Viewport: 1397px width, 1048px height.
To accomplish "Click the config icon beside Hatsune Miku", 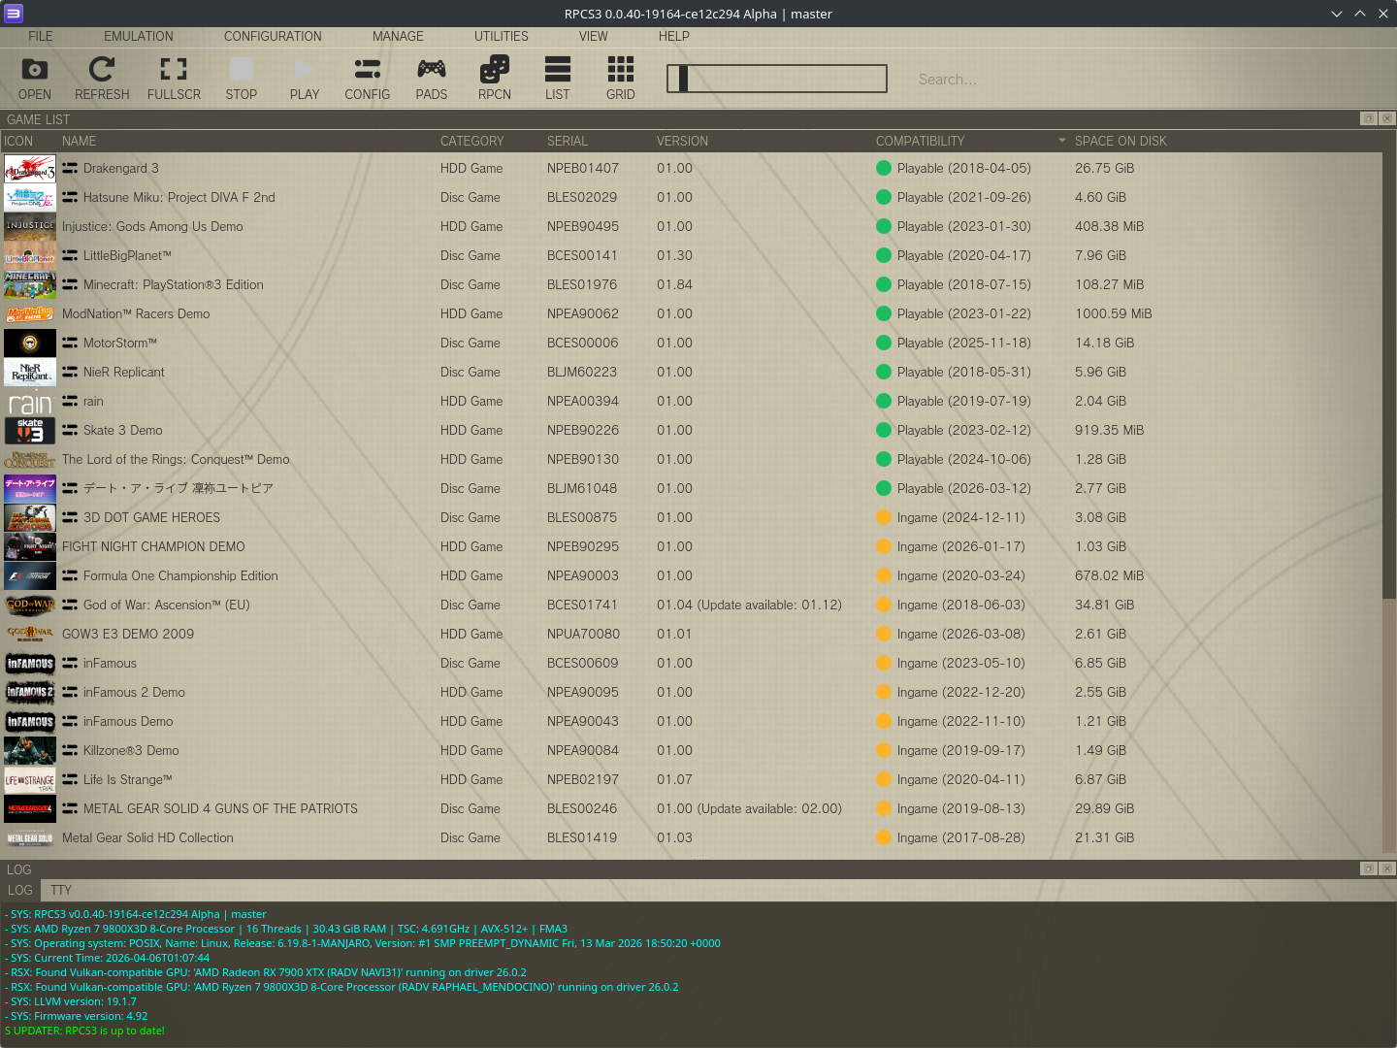I will 70,197.
